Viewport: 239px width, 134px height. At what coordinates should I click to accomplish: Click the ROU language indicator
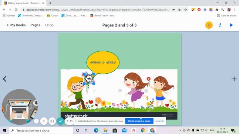(x=212, y=130)
